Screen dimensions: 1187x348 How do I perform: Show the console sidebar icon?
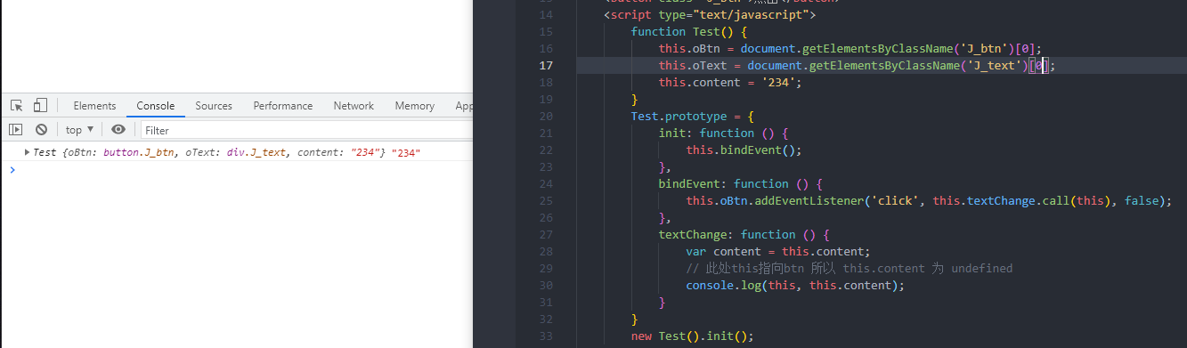(15, 130)
